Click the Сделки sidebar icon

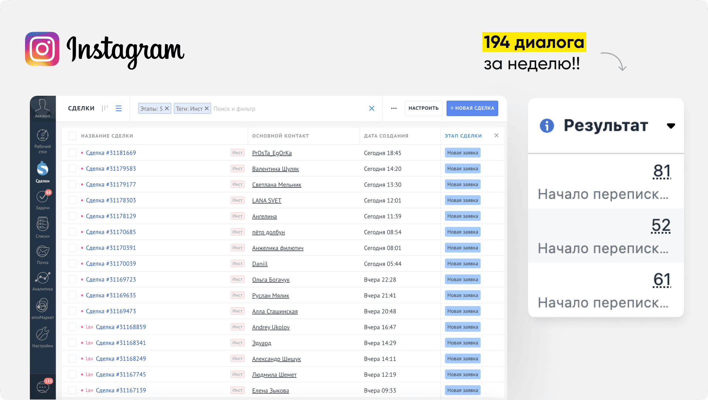[43, 172]
